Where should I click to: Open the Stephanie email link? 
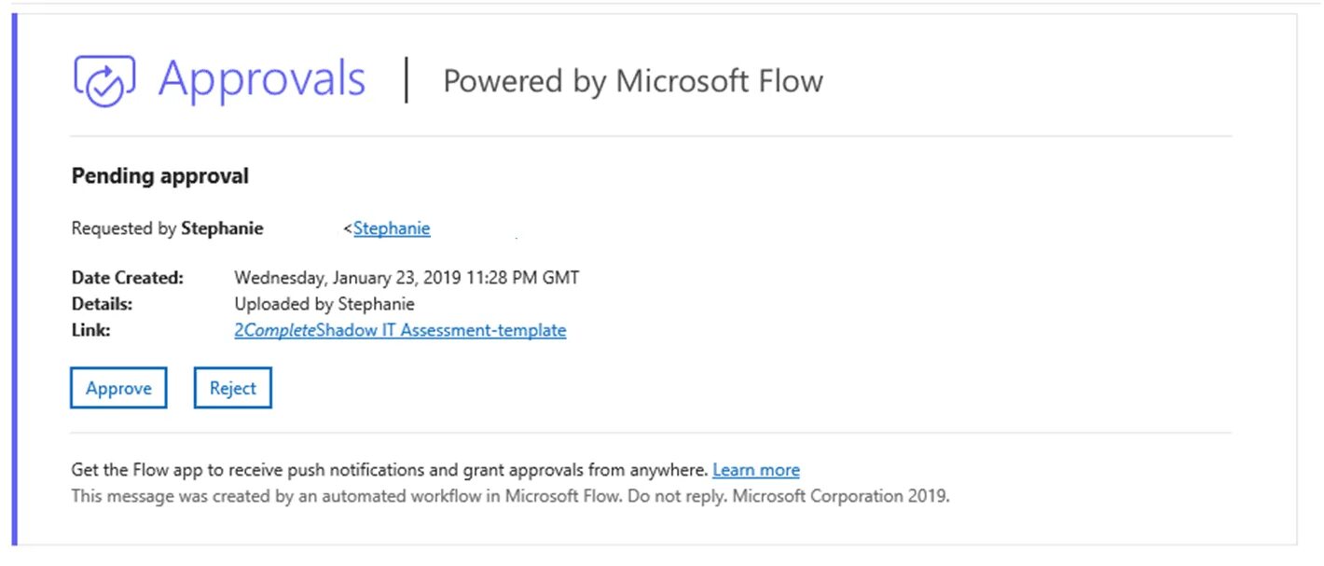tap(392, 228)
